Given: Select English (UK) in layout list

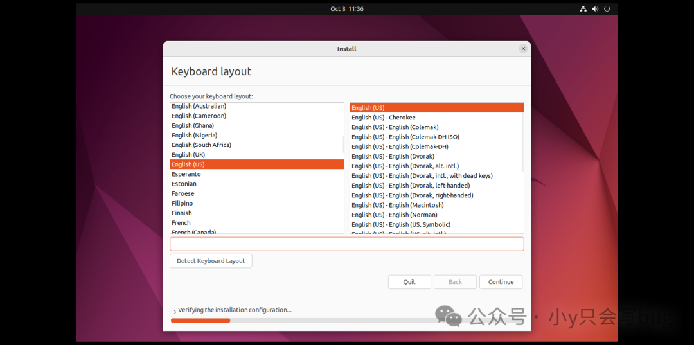Looking at the screenshot, I should [x=188, y=155].
